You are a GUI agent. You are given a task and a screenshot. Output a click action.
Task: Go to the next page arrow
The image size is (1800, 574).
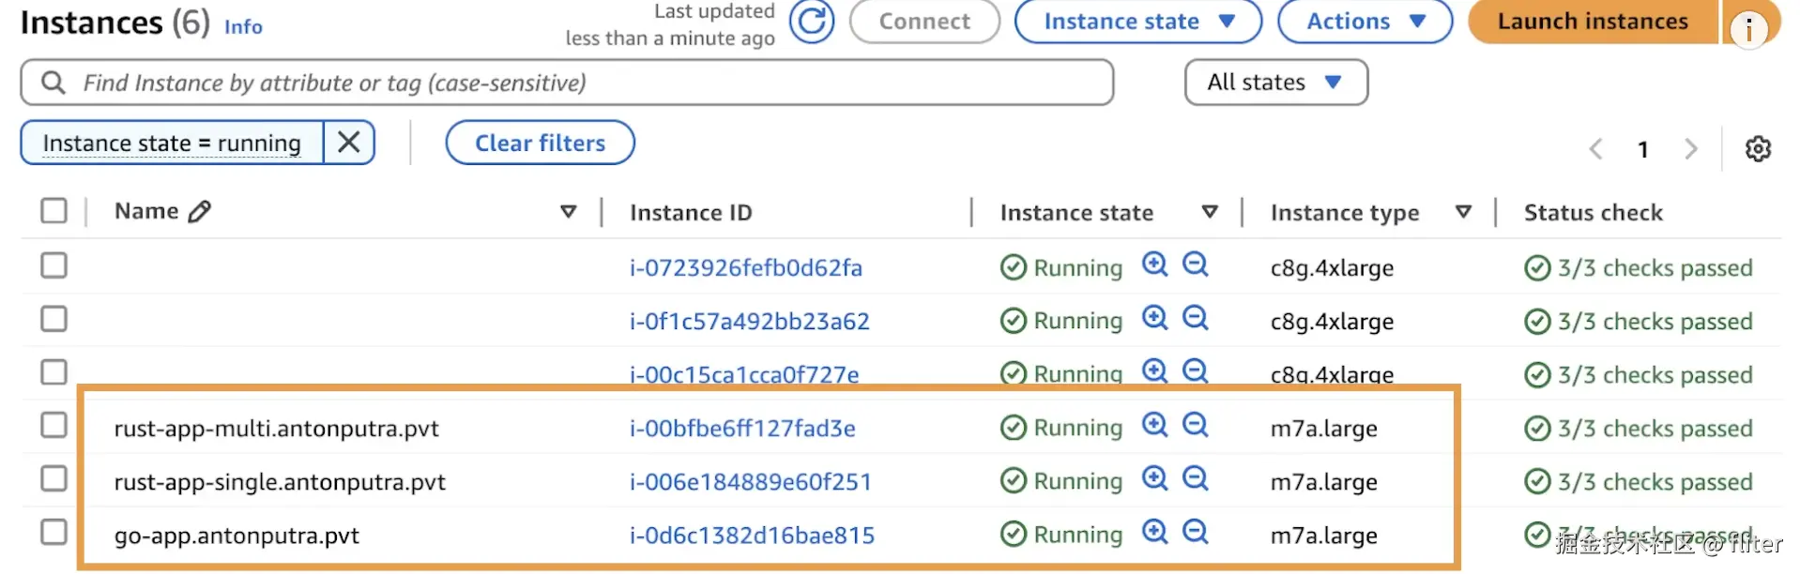(1691, 149)
